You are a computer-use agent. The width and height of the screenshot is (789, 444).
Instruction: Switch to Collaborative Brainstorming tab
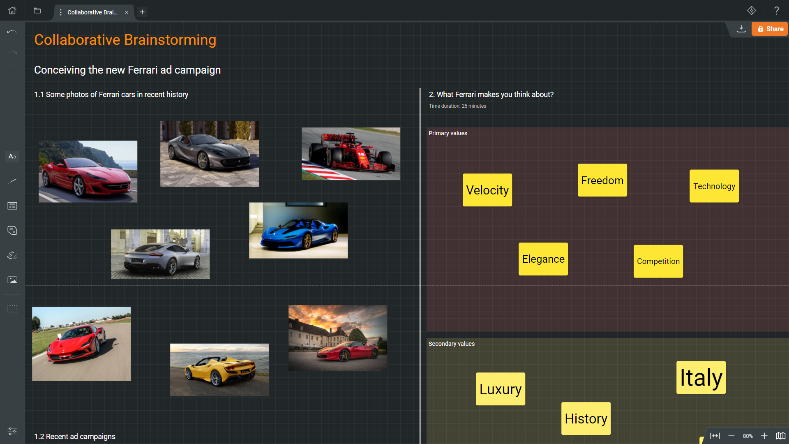(x=92, y=12)
